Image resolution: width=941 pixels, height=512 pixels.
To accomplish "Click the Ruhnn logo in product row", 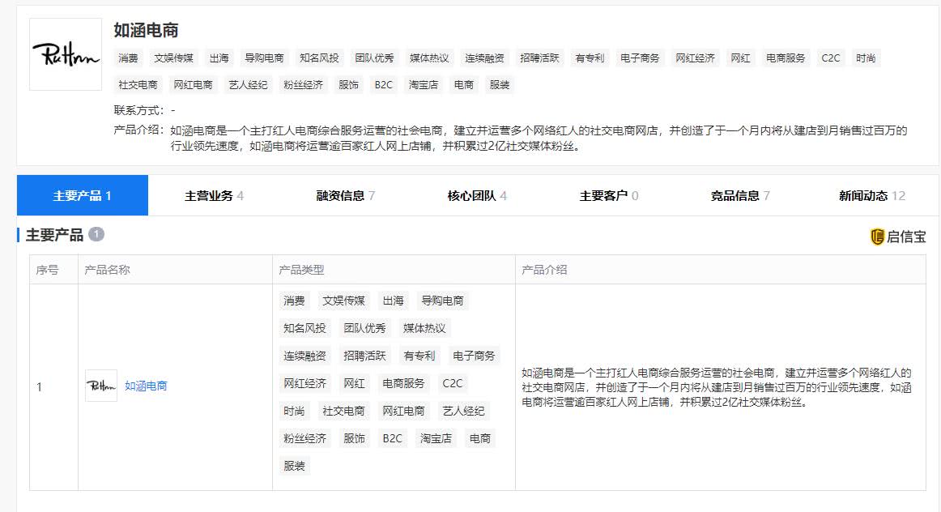I will coord(100,386).
